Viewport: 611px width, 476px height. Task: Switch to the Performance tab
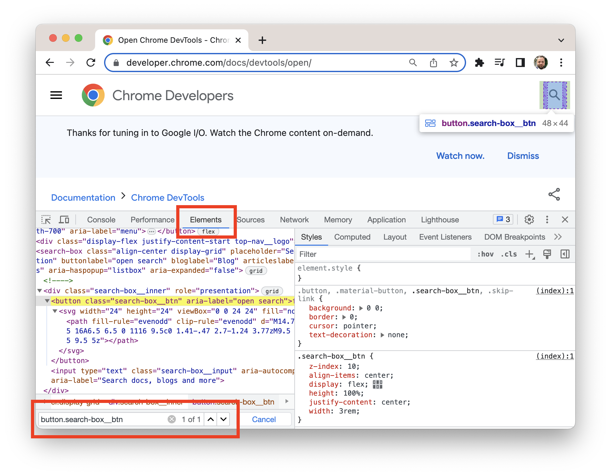pos(153,219)
